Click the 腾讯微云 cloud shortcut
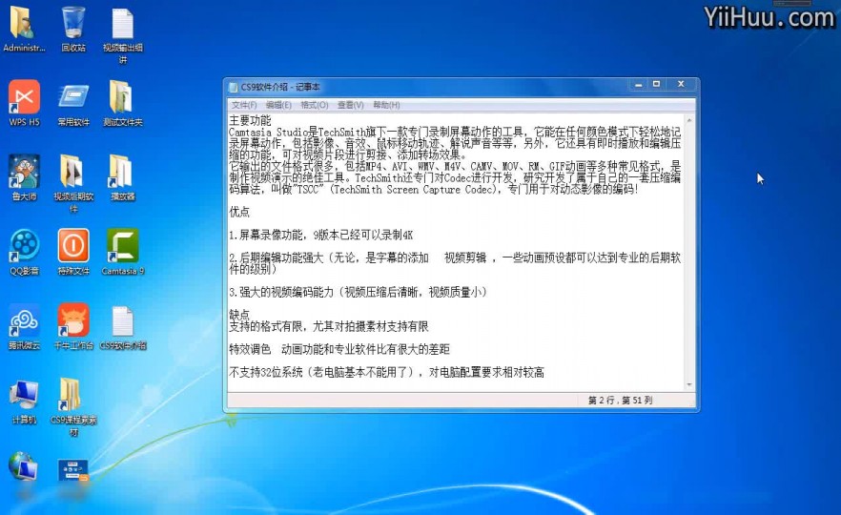Image resolution: width=841 pixels, height=515 pixels. click(24, 326)
